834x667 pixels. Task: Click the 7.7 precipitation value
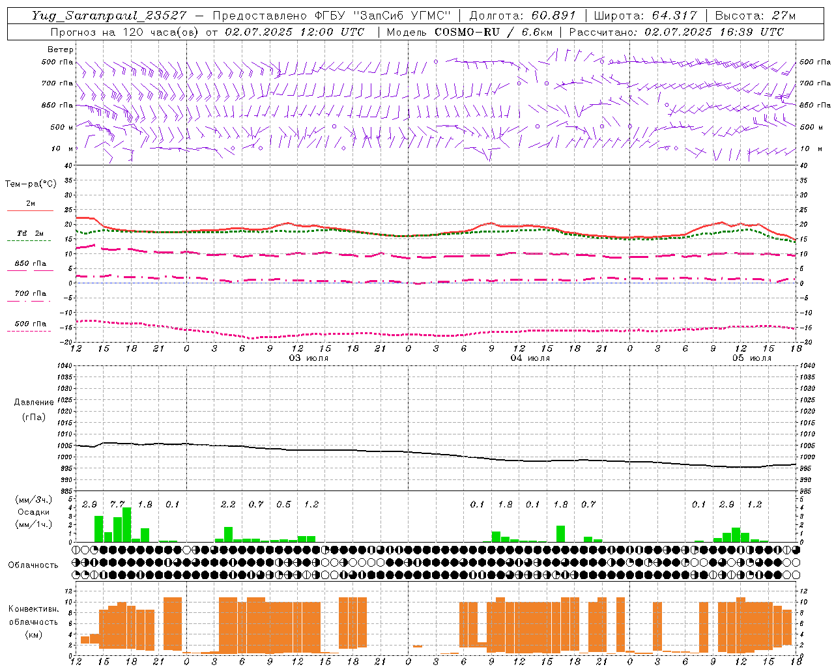point(117,504)
